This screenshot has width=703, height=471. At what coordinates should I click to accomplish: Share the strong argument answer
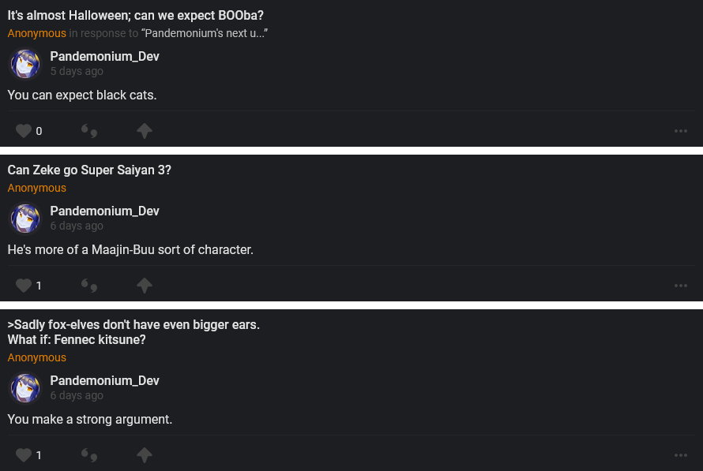(145, 455)
